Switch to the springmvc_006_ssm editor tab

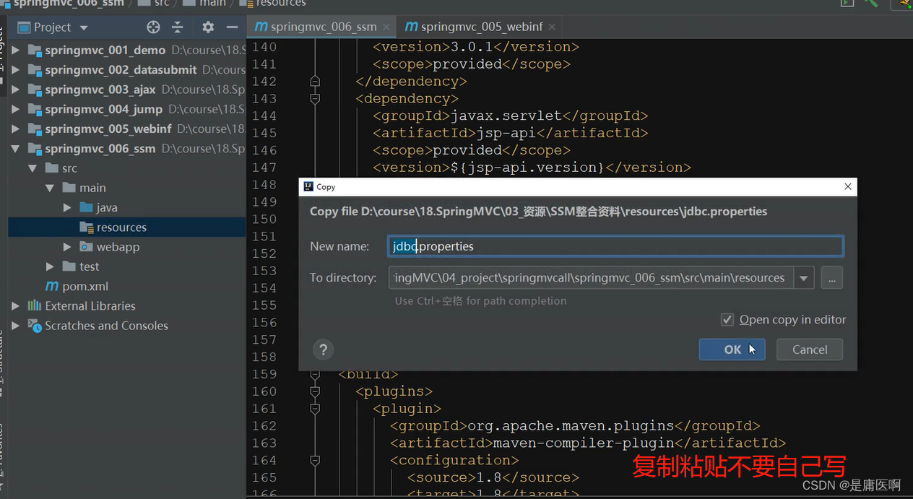pos(324,27)
